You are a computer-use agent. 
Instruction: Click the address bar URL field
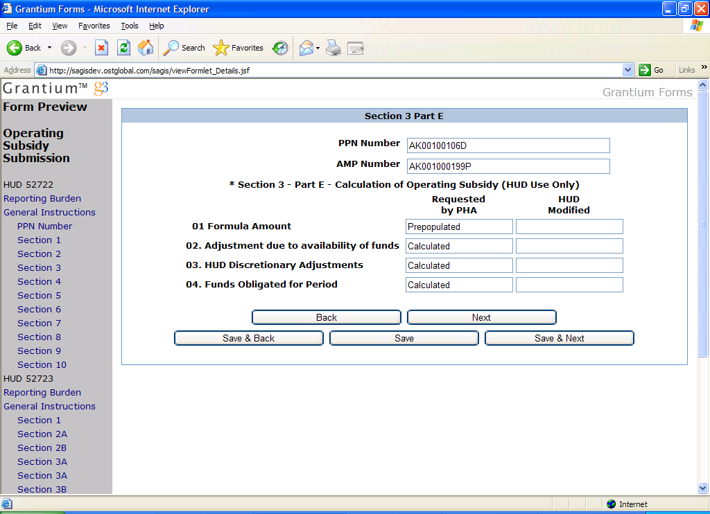tap(335, 70)
